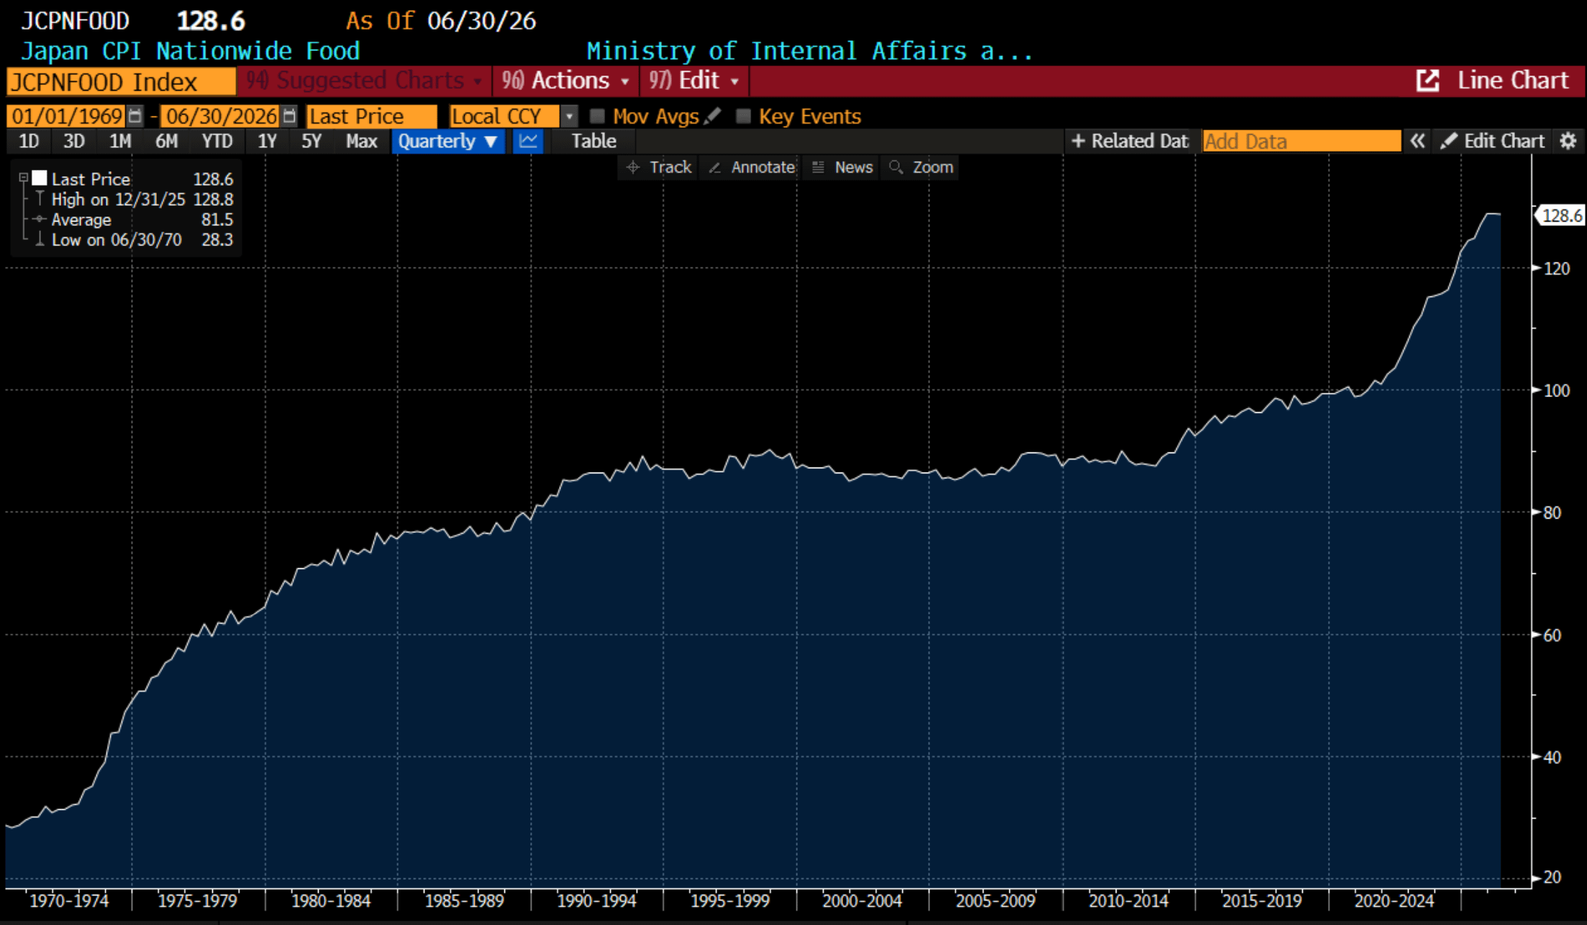1587x925 pixels.
Task: Click the 100 y-axis label
Action: (x=1557, y=391)
